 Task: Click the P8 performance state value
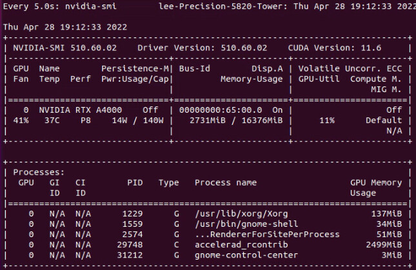[86, 121]
